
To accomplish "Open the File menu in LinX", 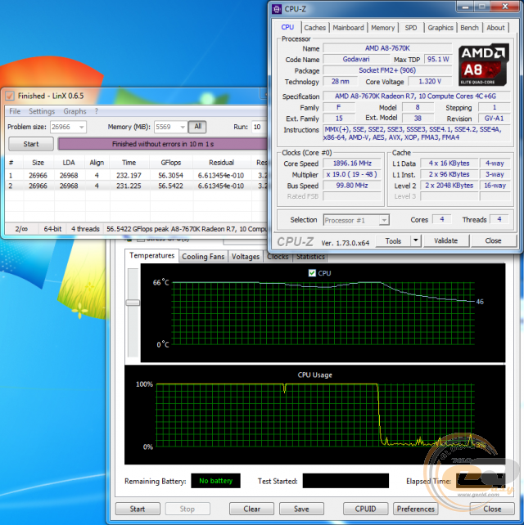I will pos(15,111).
